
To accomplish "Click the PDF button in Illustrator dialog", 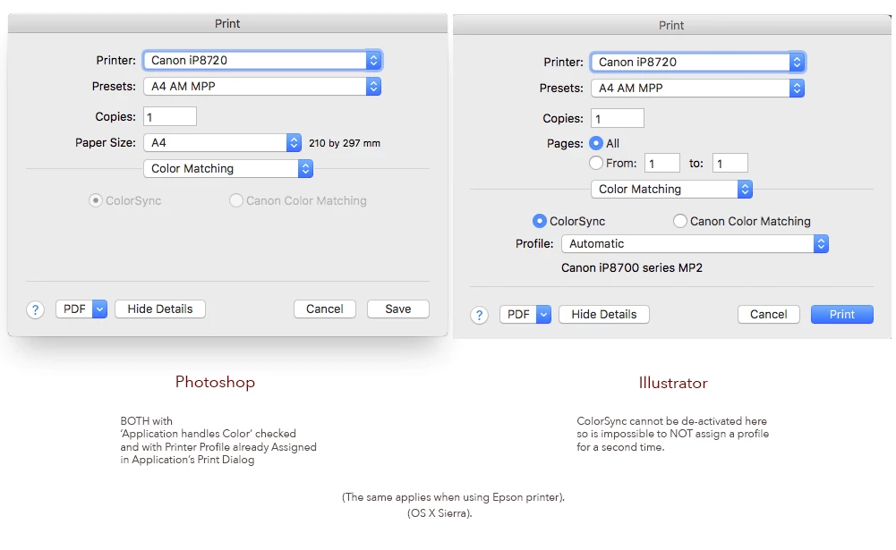I will (518, 314).
